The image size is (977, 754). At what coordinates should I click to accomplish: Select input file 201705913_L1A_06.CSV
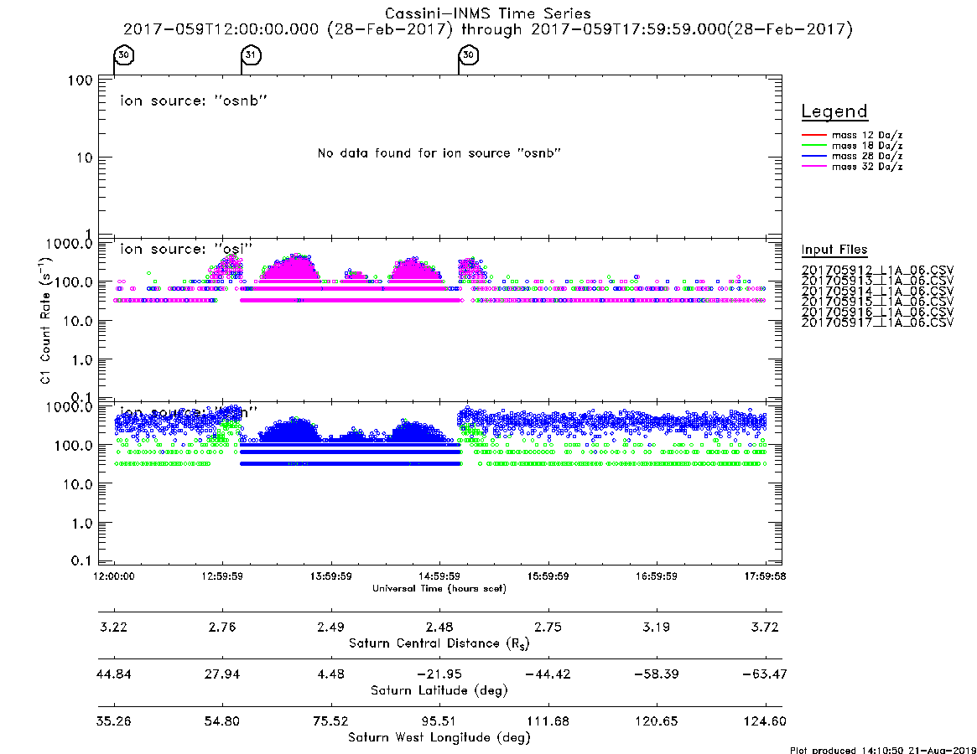coord(877,281)
